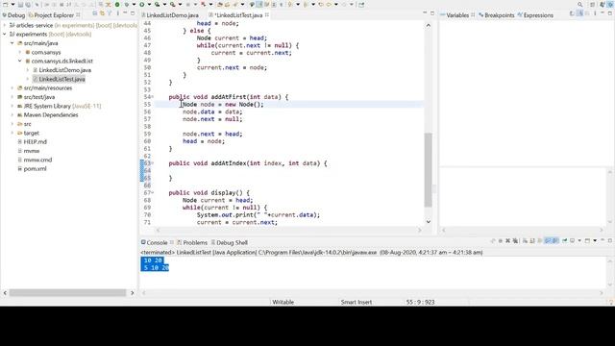Collapse all in Project Explorer toolbar
Viewport: 615px width, 346px height.
pyautogui.click(x=94, y=13)
